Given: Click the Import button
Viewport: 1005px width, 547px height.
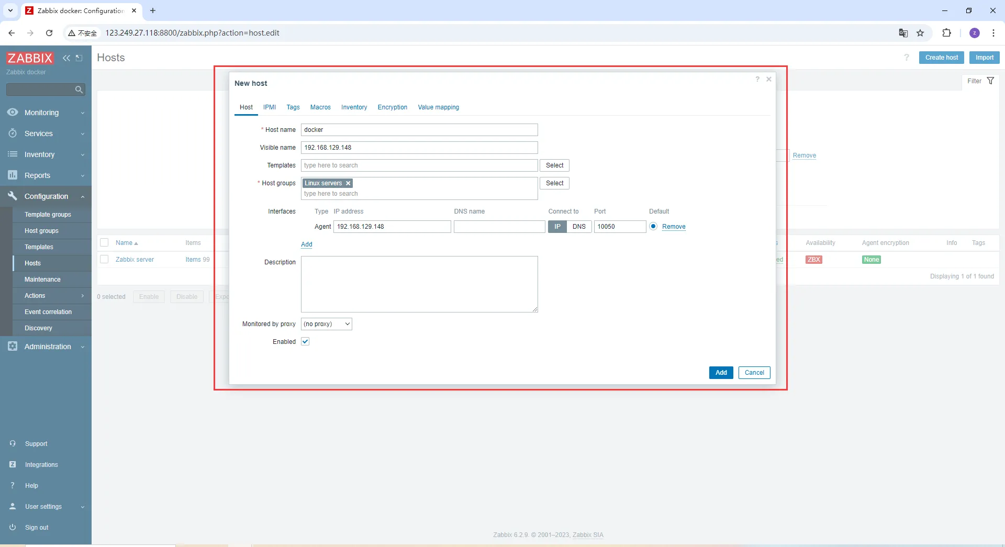Looking at the screenshot, I should pos(985,58).
